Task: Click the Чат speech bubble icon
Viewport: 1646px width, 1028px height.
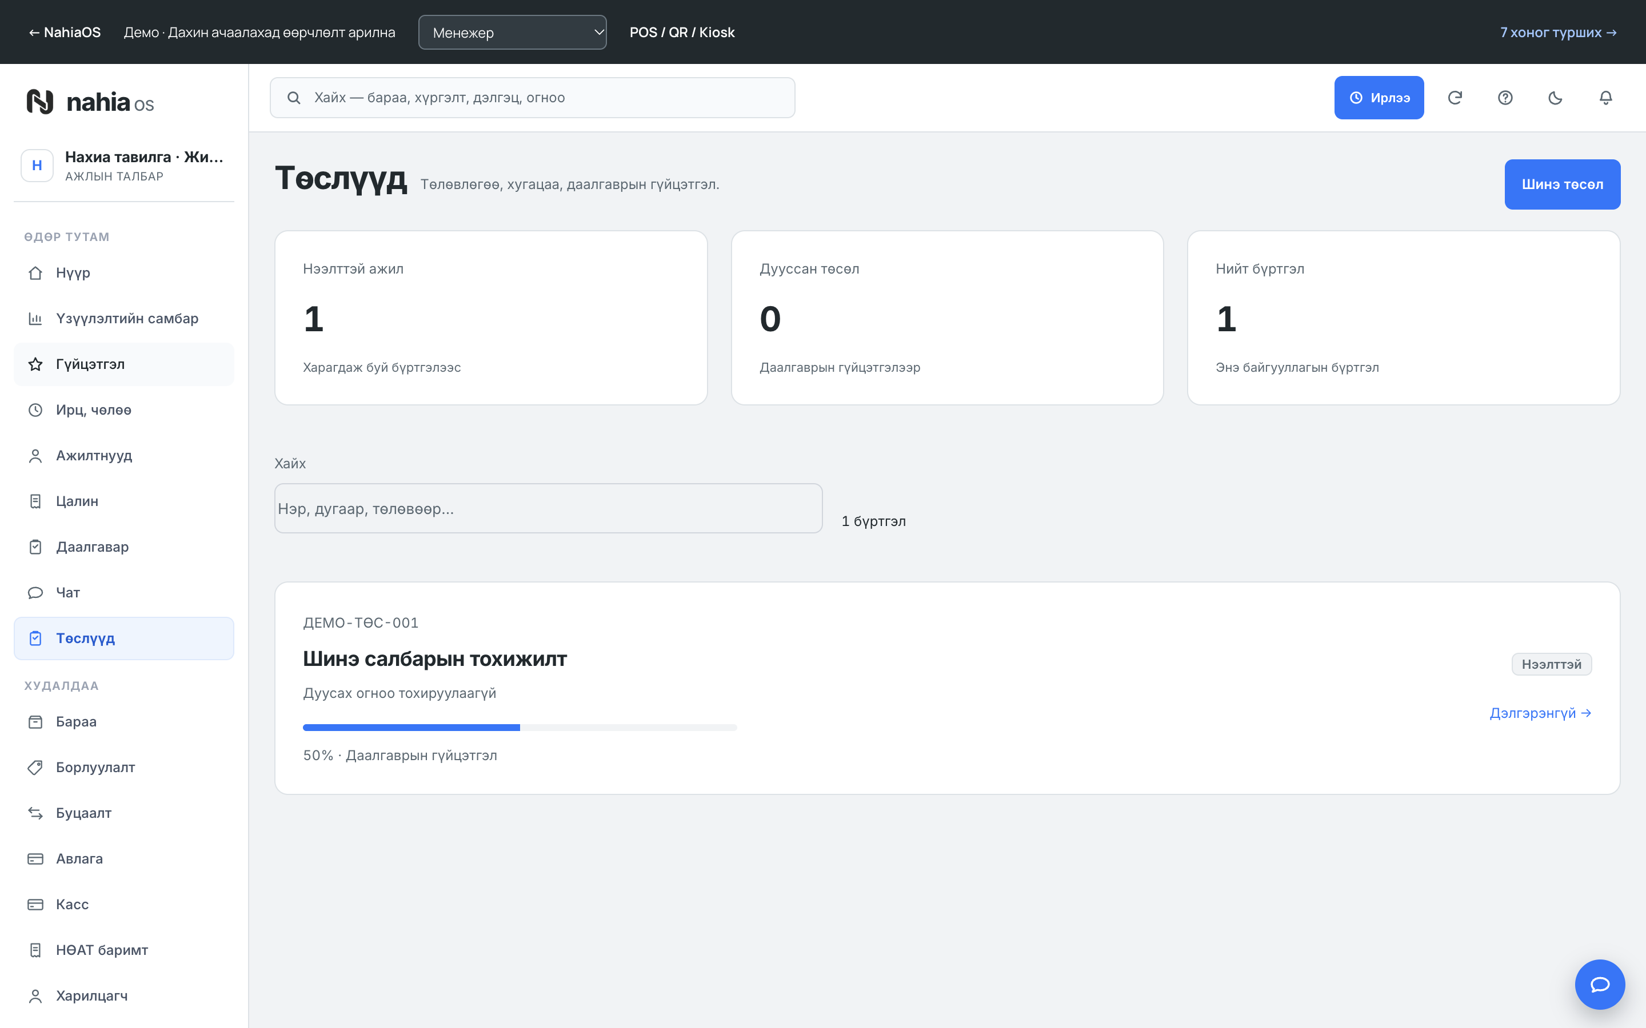Action: pos(35,593)
